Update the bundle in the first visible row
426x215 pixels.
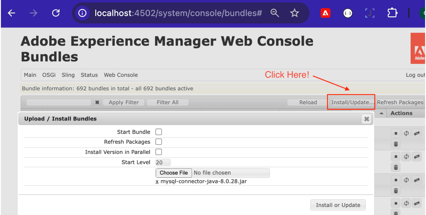tap(417, 133)
